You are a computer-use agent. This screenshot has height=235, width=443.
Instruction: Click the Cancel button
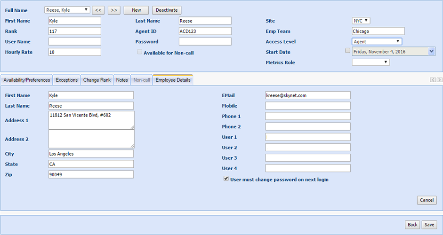[x=427, y=200]
